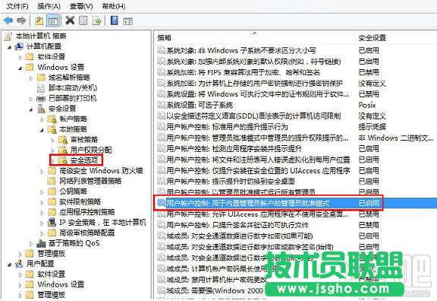Click the 脚本(启动/关机) script icon

click(41, 88)
